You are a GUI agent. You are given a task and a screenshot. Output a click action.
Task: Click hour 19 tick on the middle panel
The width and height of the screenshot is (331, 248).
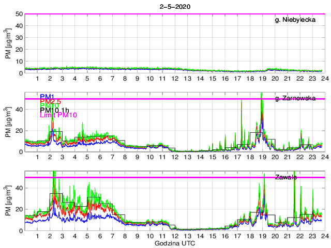click(x=262, y=157)
